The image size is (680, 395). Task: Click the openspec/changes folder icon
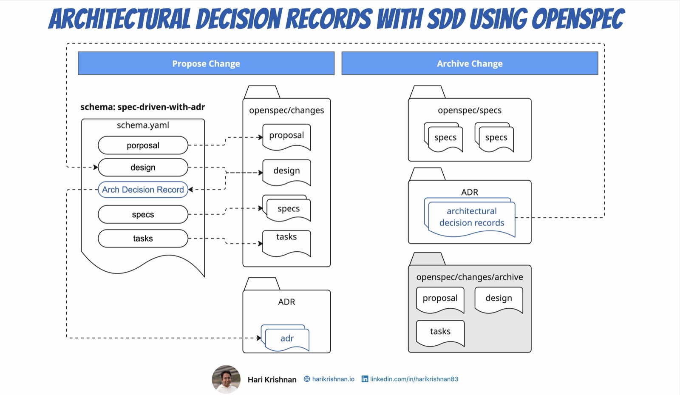[x=287, y=110]
